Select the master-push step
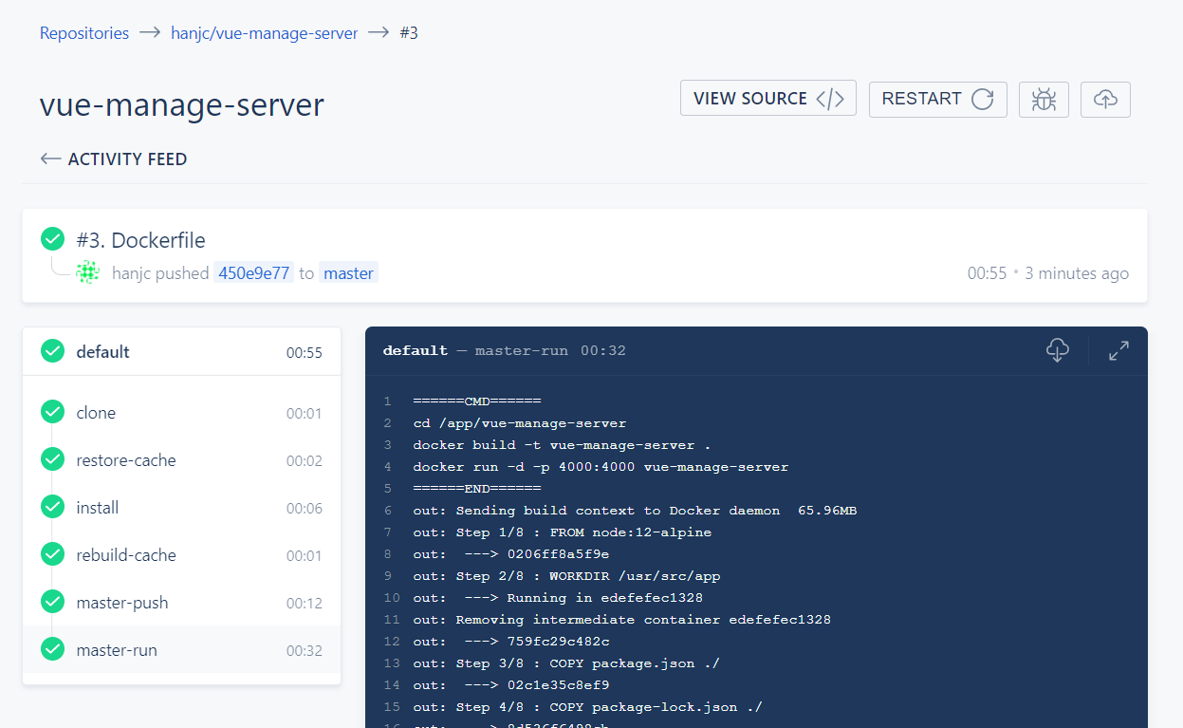The width and height of the screenshot is (1183, 728). click(x=181, y=603)
